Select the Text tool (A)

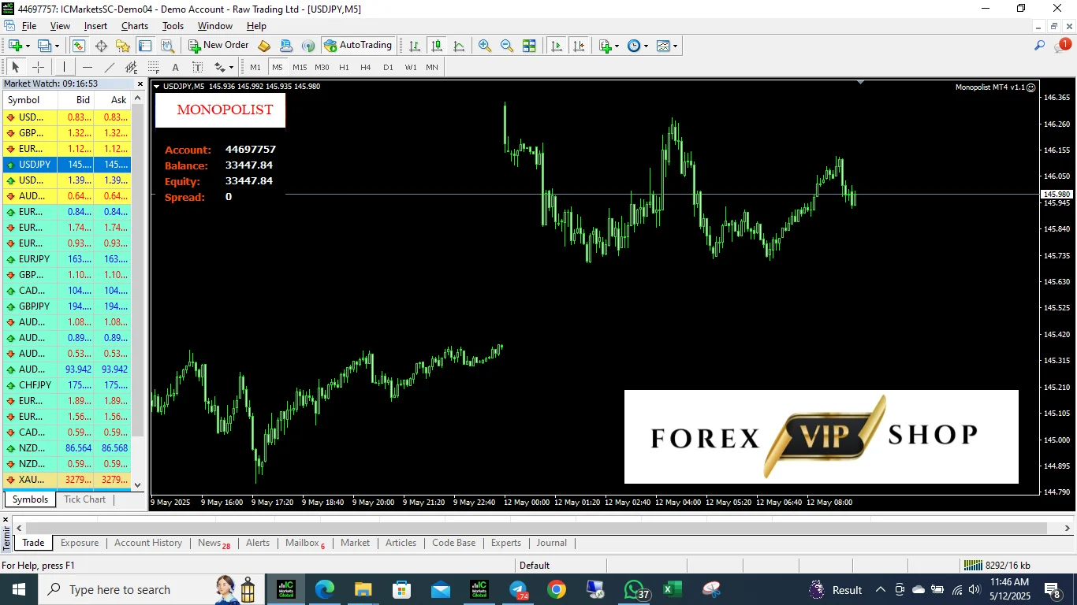pyautogui.click(x=175, y=67)
